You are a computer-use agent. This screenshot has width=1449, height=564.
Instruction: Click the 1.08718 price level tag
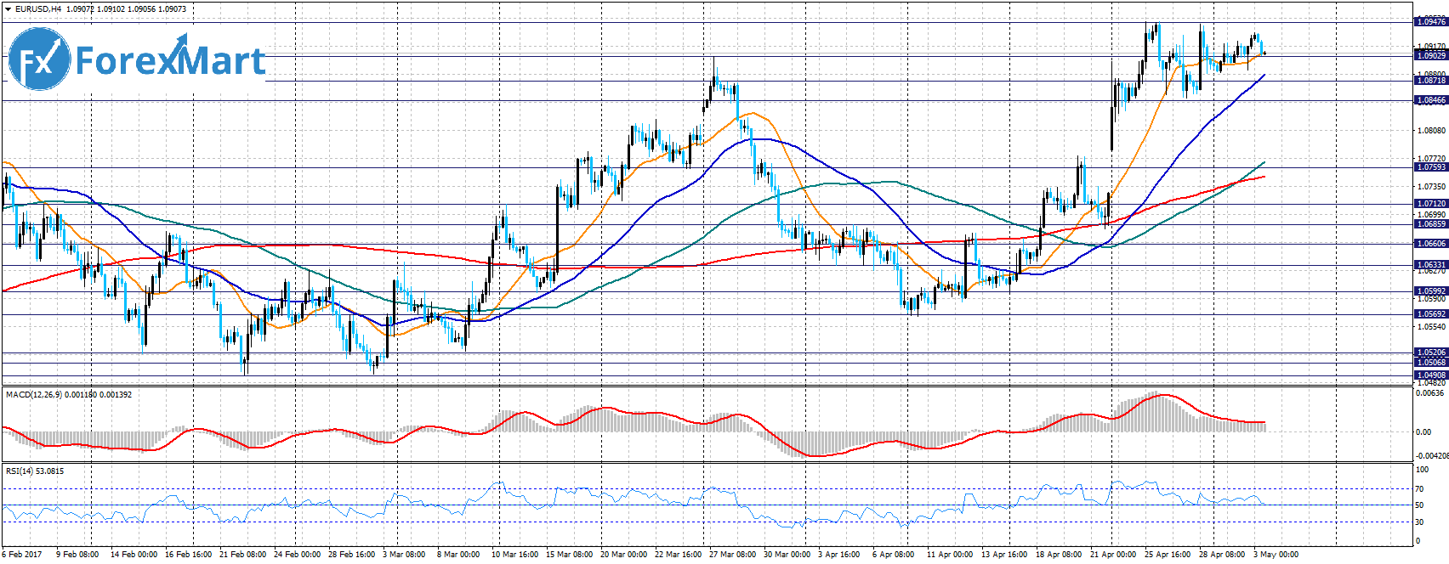(1430, 81)
